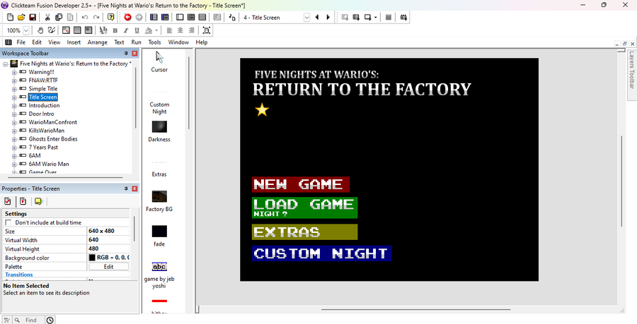Open build settings icon at toolbar end

point(403,18)
